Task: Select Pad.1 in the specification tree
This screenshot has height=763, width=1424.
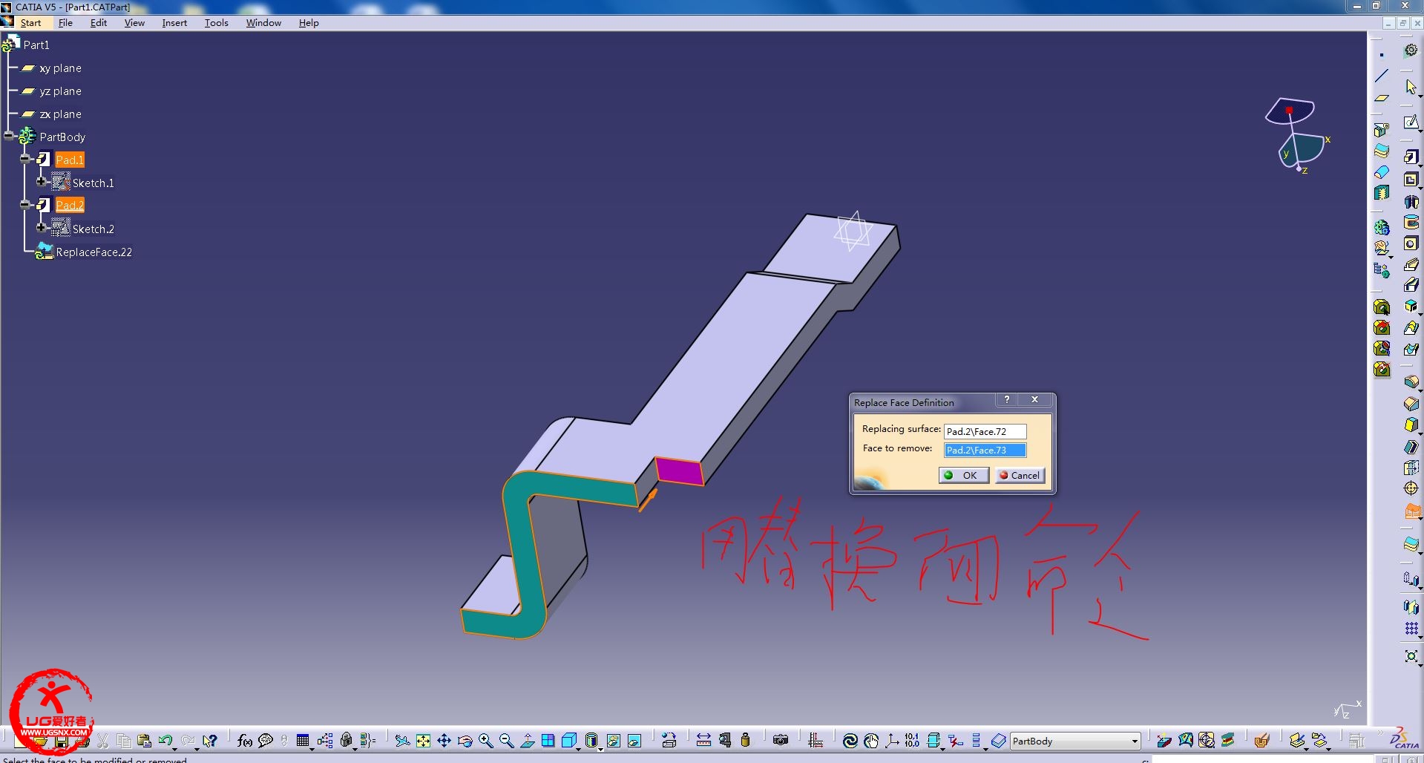Action: 70,160
